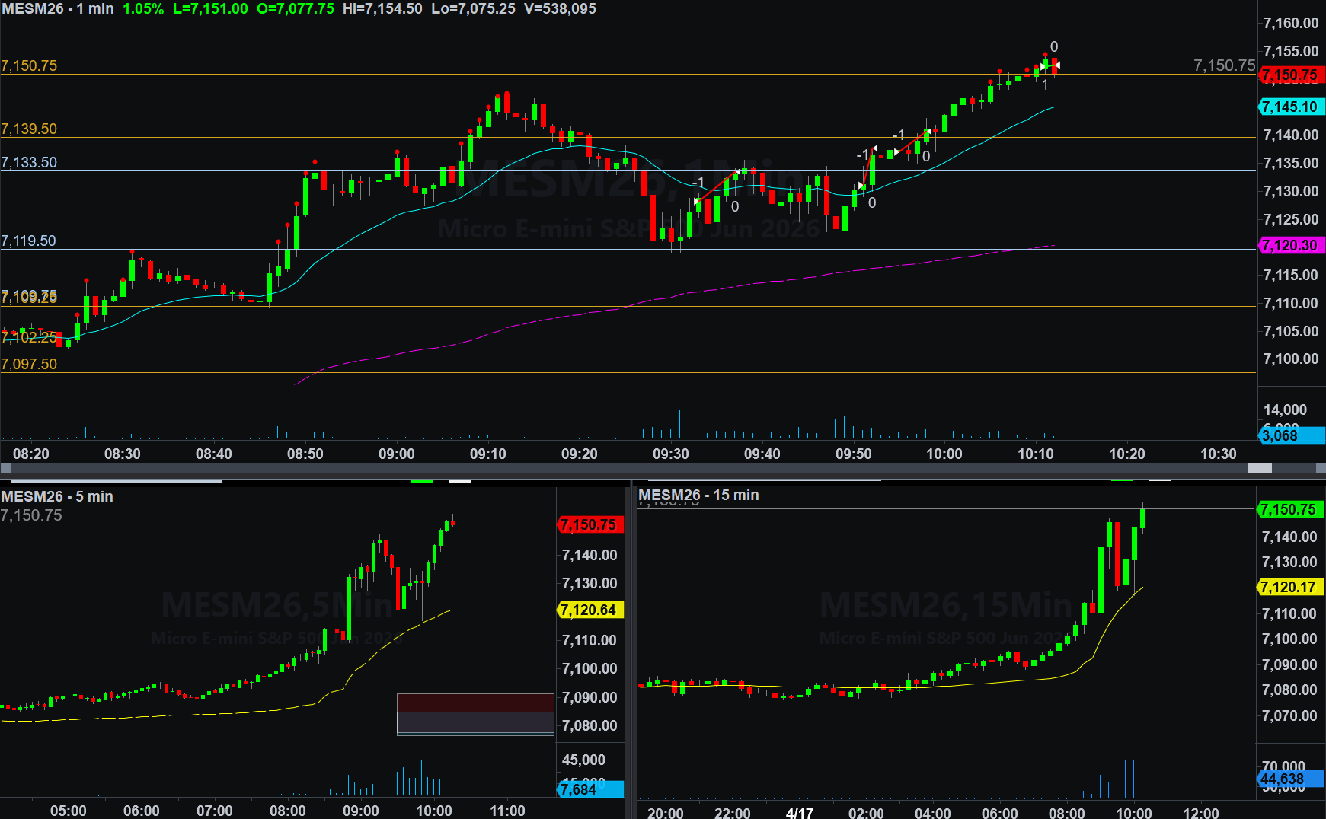Click the scroll-right arrow of the 1-min chart scrollbar

coord(1320,468)
